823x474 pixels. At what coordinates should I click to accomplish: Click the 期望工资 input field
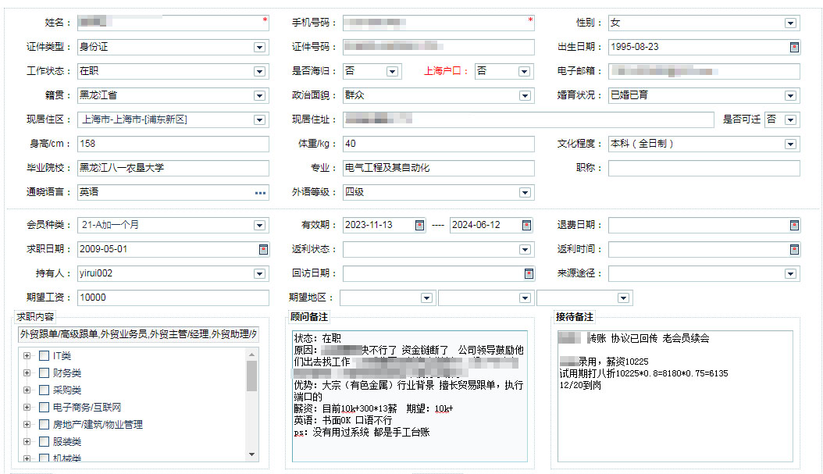tap(173, 298)
